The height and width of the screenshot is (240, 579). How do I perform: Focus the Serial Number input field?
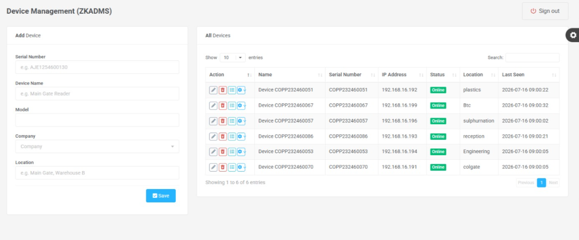pyautogui.click(x=97, y=67)
